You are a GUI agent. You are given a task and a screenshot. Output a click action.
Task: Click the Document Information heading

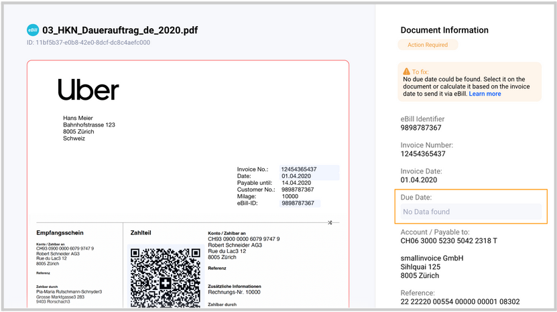(444, 30)
